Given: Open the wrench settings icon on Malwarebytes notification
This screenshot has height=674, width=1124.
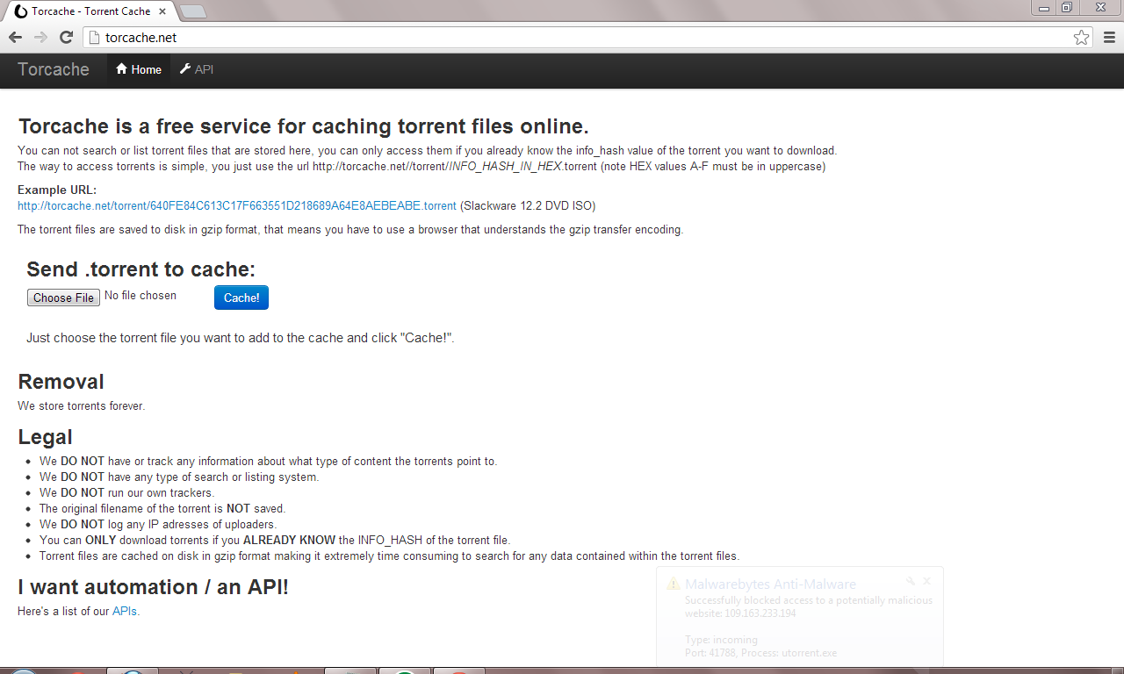Looking at the screenshot, I should (x=911, y=581).
